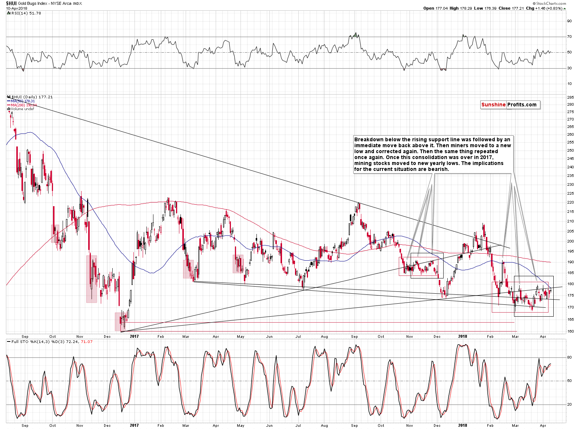
Task: Click 'Gold Bugs Index - NYSE Arca' title text
Action: tap(45, 3)
